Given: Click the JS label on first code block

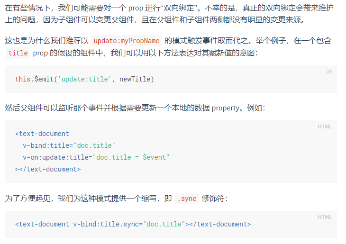Looking at the screenshot, I should pyautogui.click(x=329, y=72).
